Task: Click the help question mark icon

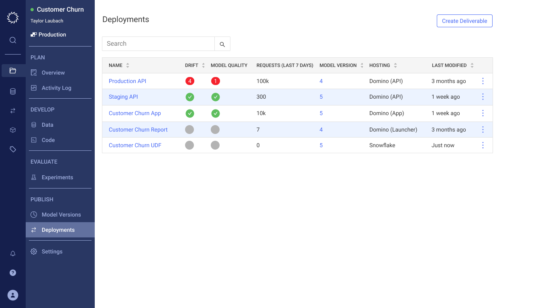Action: click(12, 273)
